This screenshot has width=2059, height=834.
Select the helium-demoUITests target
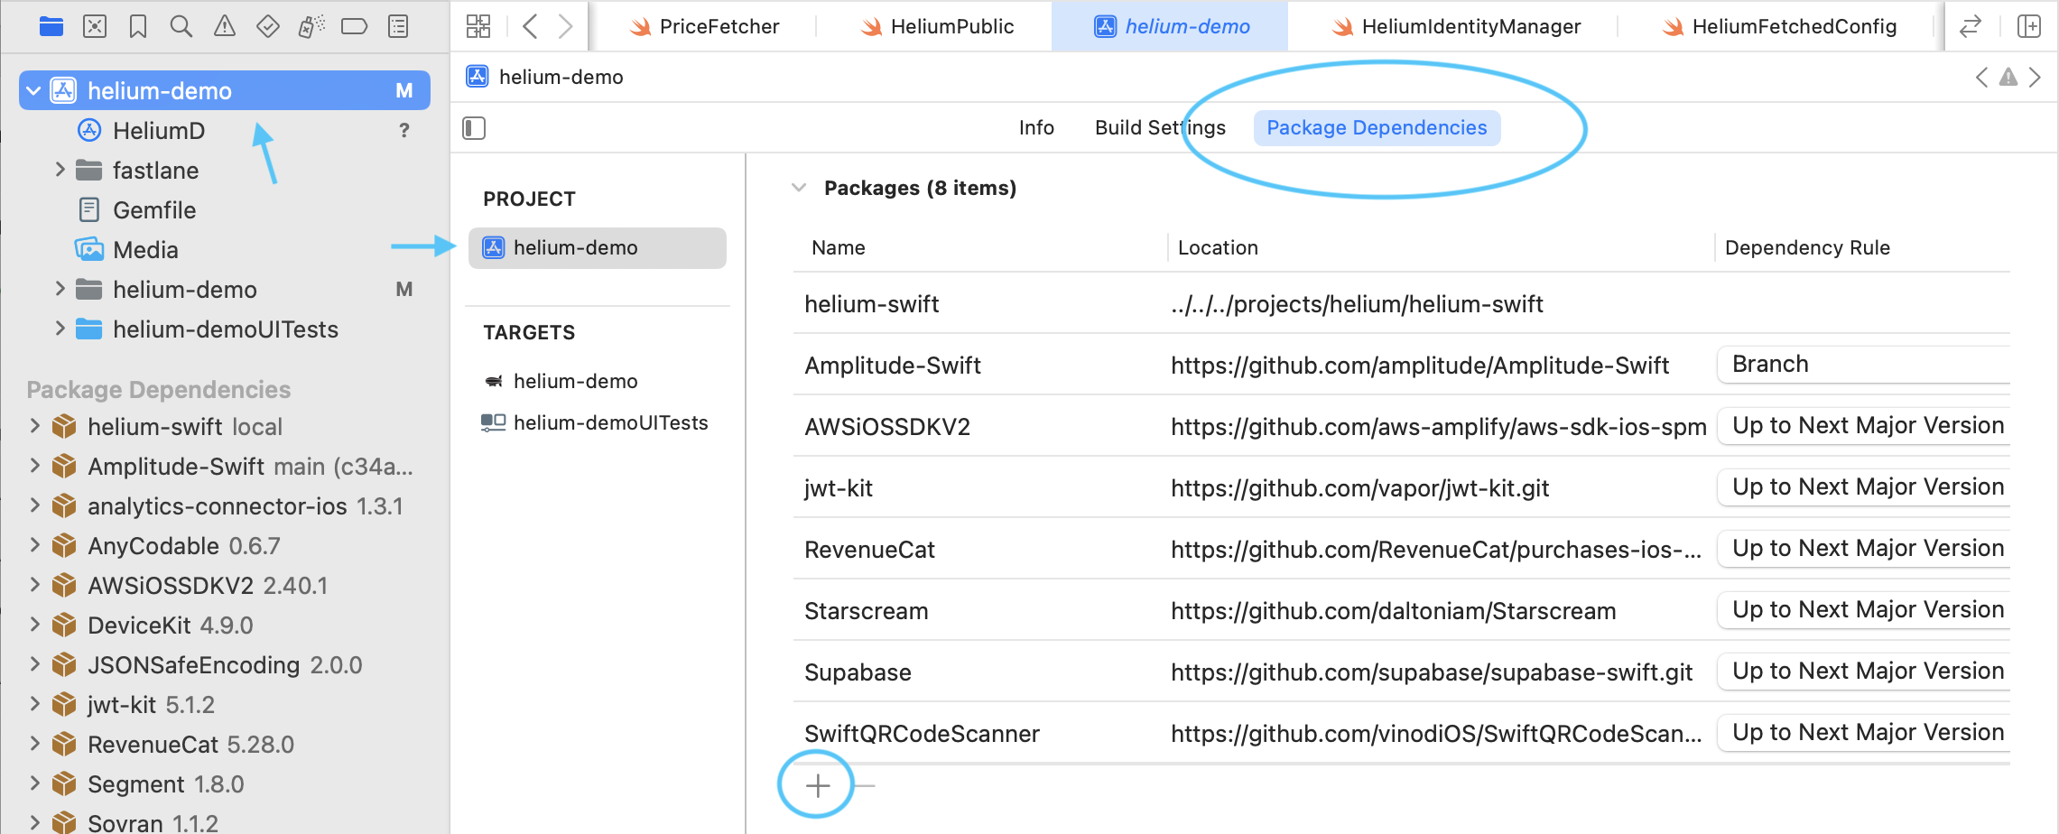point(610,422)
